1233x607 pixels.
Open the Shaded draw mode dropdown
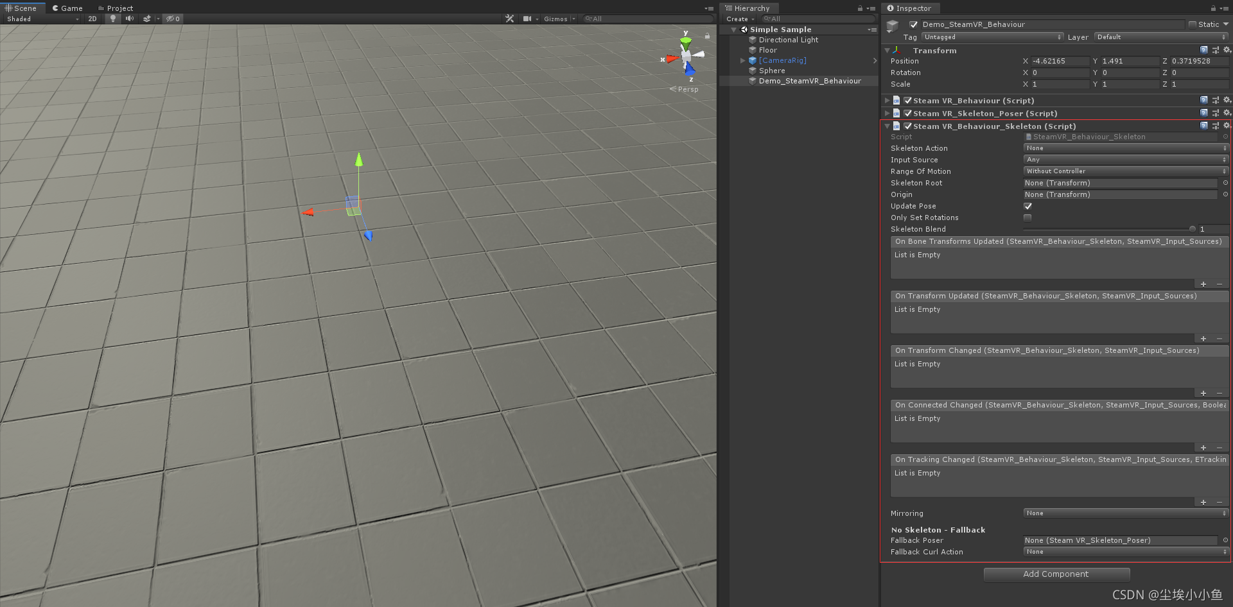[x=42, y=19]
